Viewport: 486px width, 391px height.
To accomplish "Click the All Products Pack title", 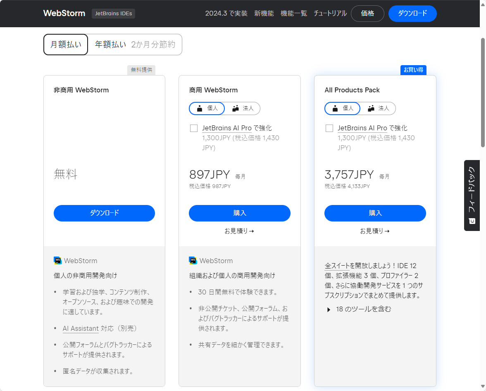I will [x=352, y=90].
